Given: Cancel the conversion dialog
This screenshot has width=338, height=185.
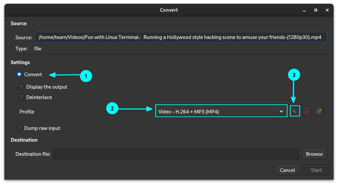Looking at the screenshot, I should point(287,170).
